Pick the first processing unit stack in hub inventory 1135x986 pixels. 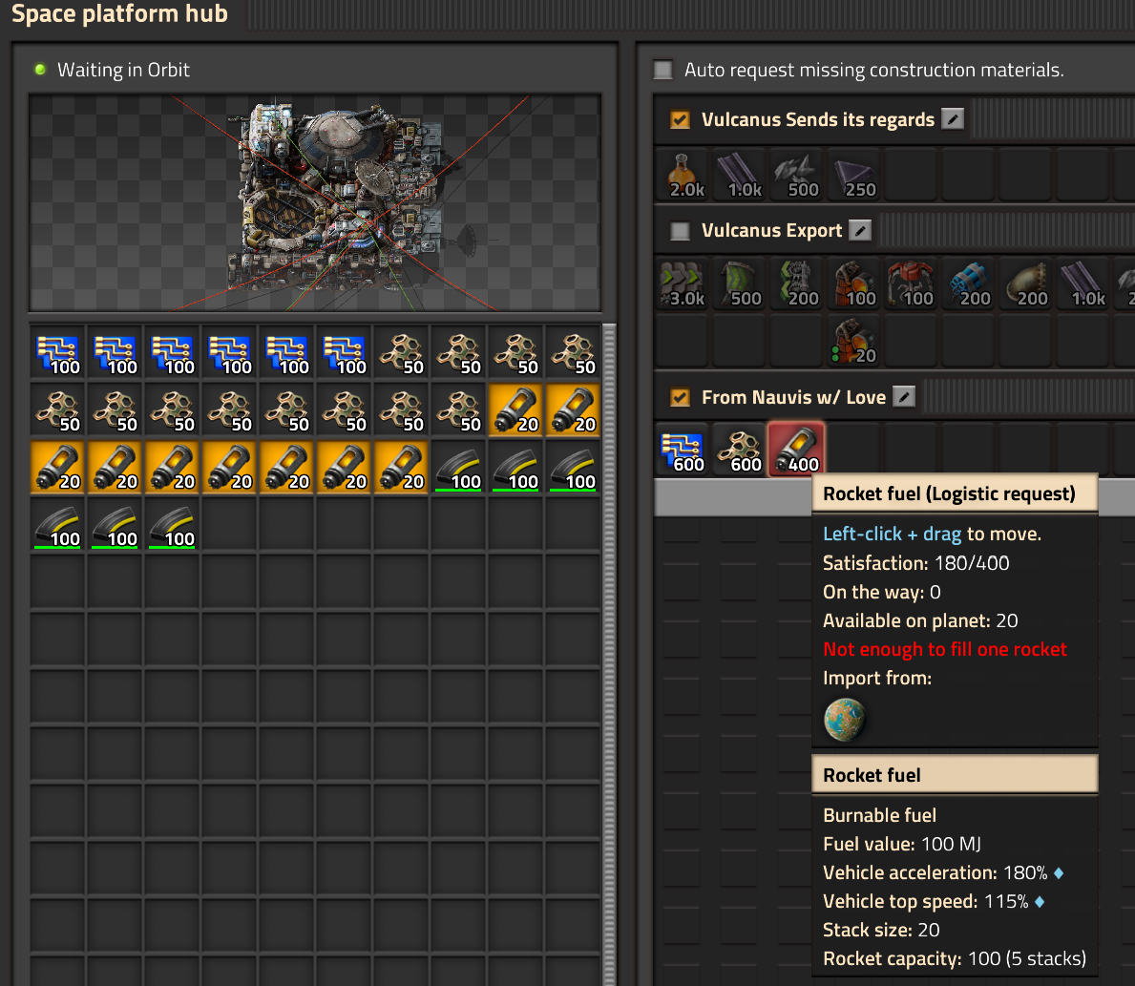tap(58, 352)
